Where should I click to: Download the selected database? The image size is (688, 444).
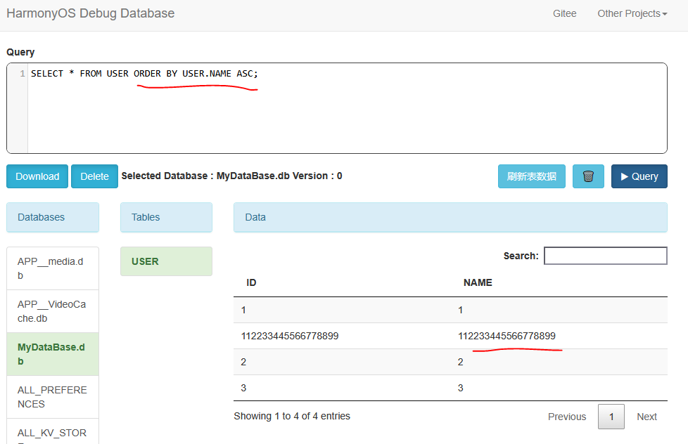click(x=37, y=176)
